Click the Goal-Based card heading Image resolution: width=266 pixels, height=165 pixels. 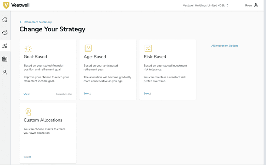tap(35, 57)
